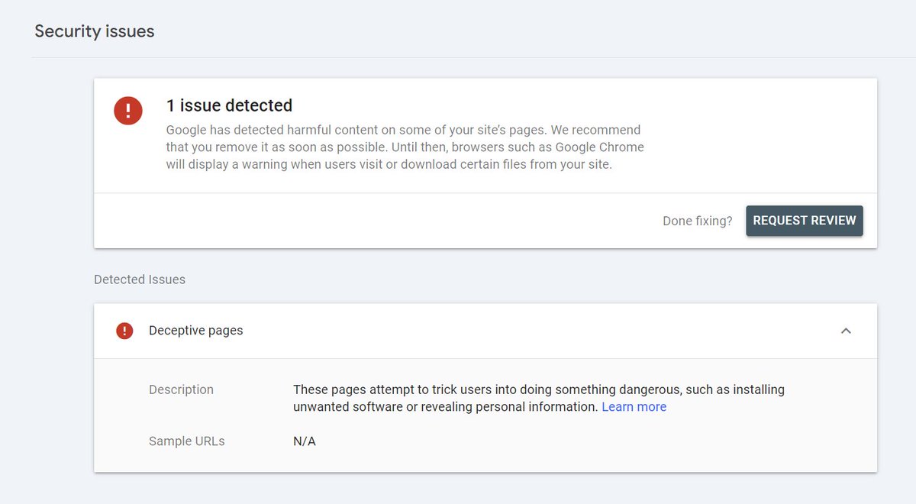Screen dimensions: 916x504
Task: Click the 'Description' field label
Action: 181,389
